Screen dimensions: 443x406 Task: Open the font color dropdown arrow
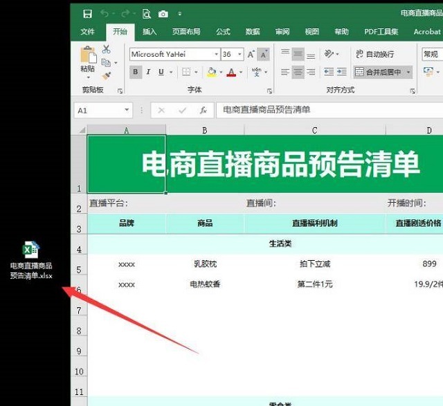point(241,72)
